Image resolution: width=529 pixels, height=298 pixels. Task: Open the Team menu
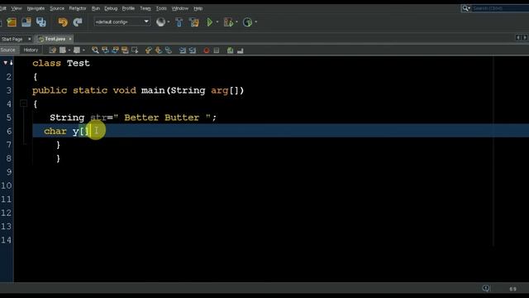[145, 8]
